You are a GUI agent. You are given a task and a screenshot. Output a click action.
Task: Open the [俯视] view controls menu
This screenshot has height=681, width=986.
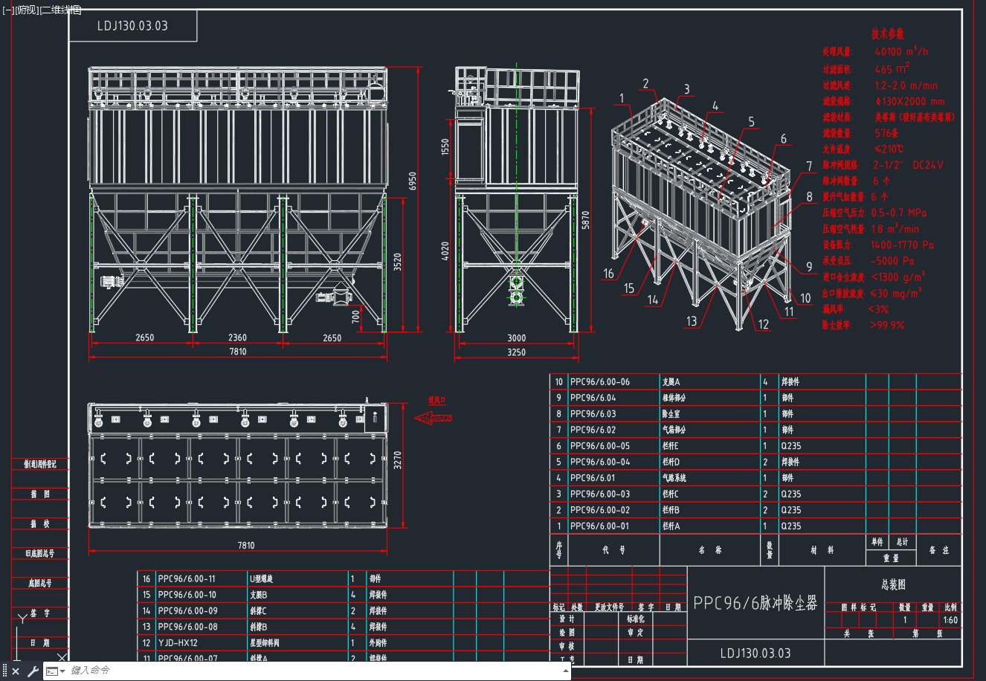tap(28, 10)
